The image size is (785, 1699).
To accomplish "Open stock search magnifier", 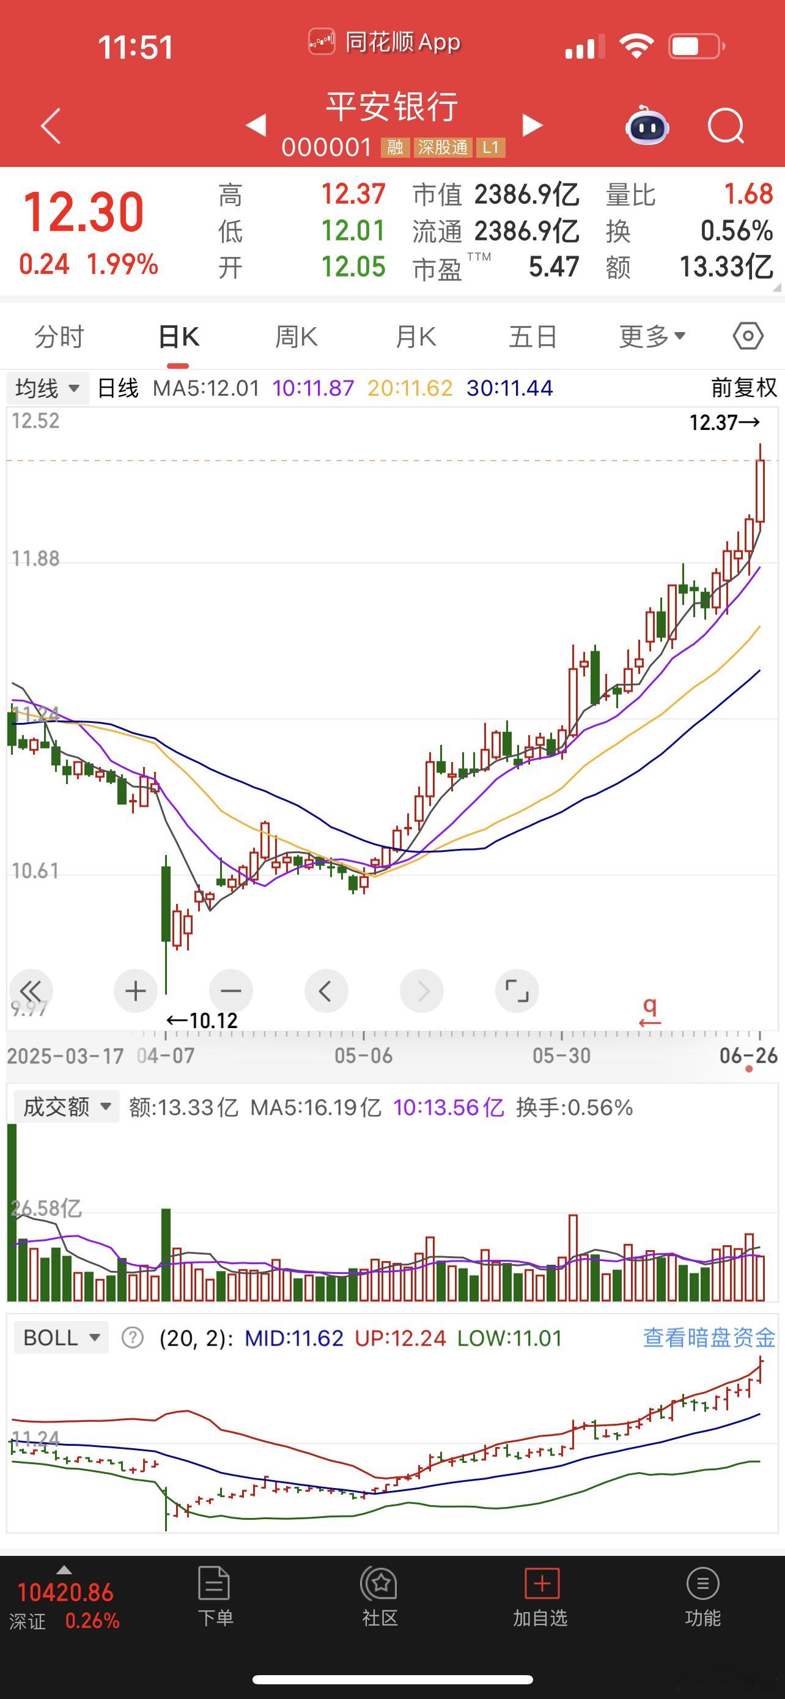I will pyautogui.click(x=726, y=125).
